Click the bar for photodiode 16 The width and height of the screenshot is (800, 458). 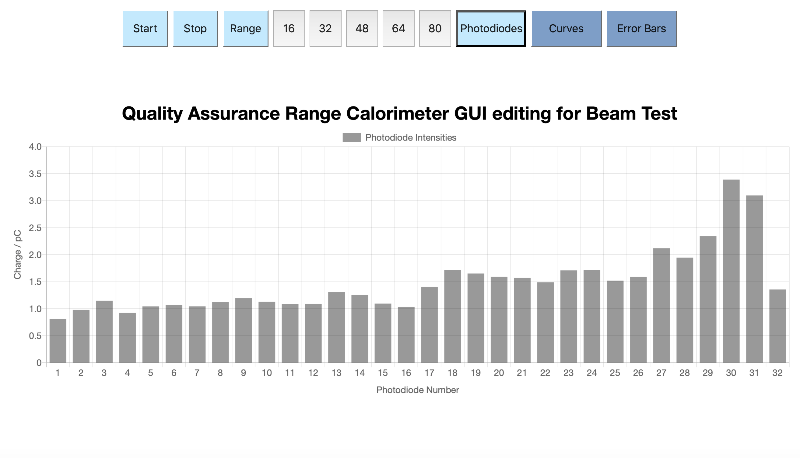[x=406, y=335]
